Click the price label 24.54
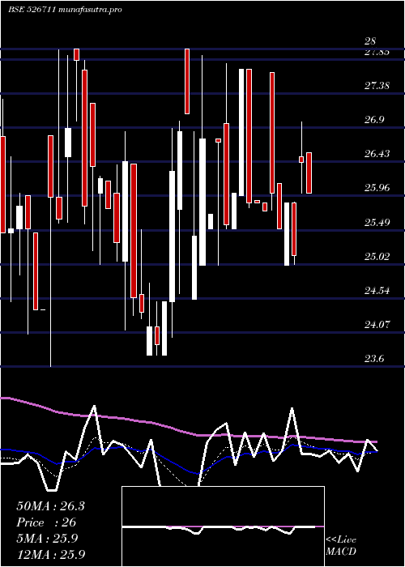 (377, 291)
